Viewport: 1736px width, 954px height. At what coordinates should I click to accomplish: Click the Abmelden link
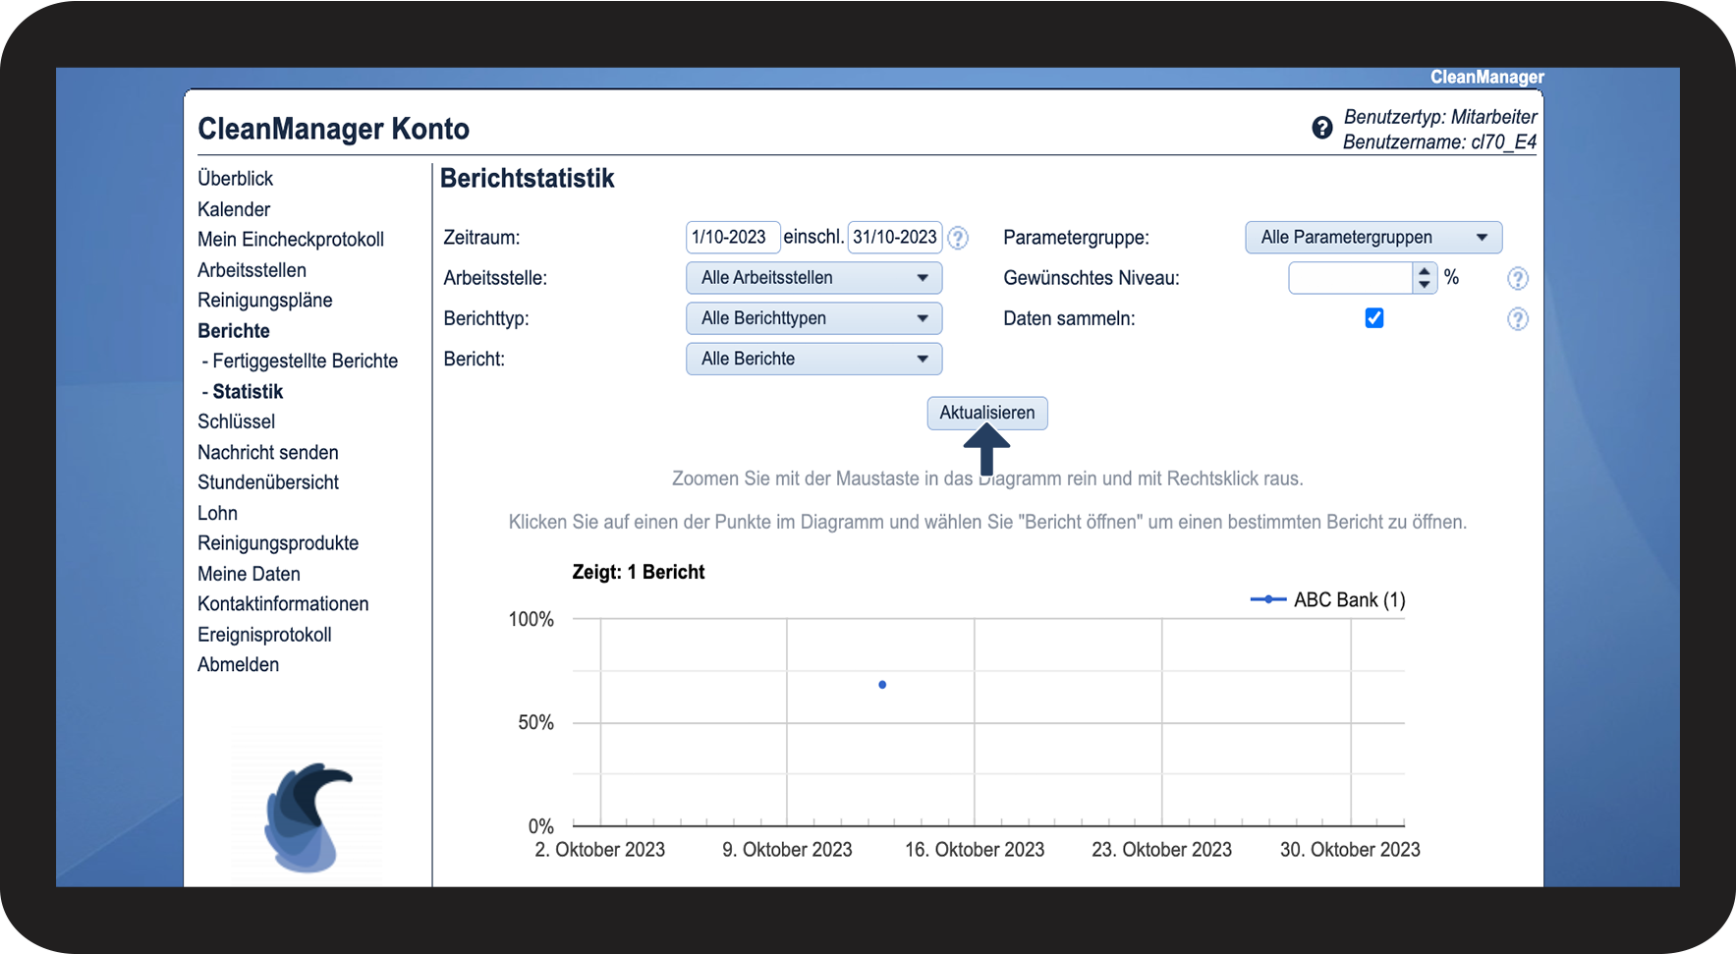(238, 664)
